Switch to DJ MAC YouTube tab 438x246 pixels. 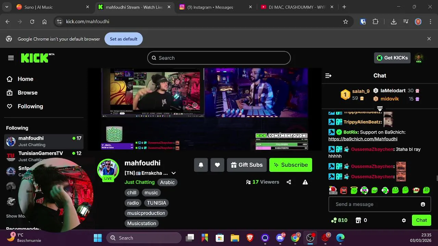[x=297, y=7]
